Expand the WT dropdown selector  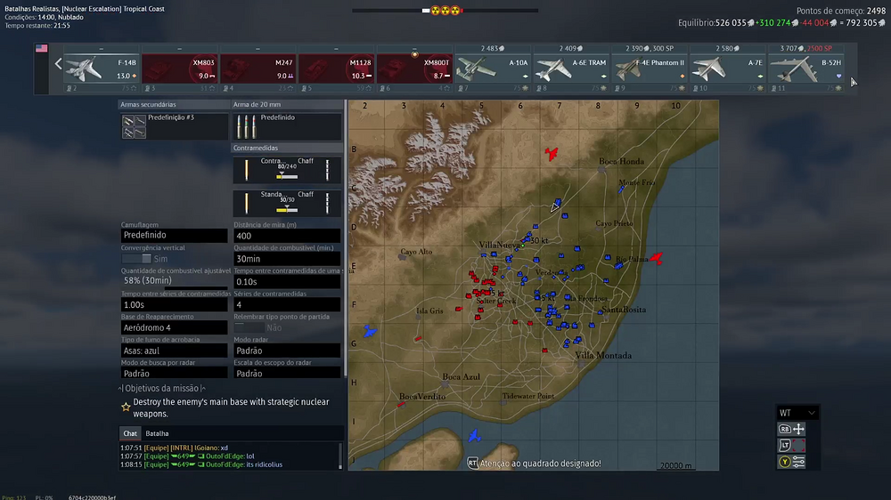[x=797, y=413]
